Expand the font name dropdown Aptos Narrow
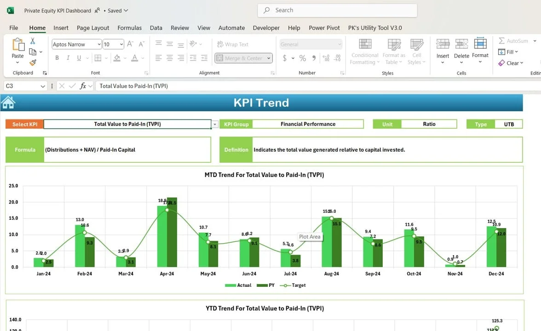 [x=99, y=45]
